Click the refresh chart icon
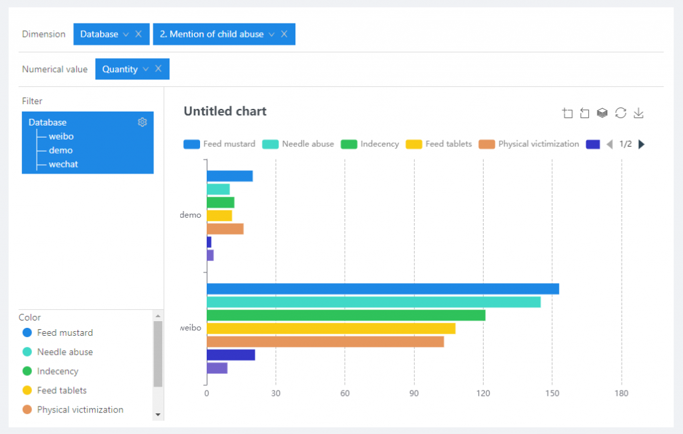This screenshot has width=683, height=434. point(620,114)
